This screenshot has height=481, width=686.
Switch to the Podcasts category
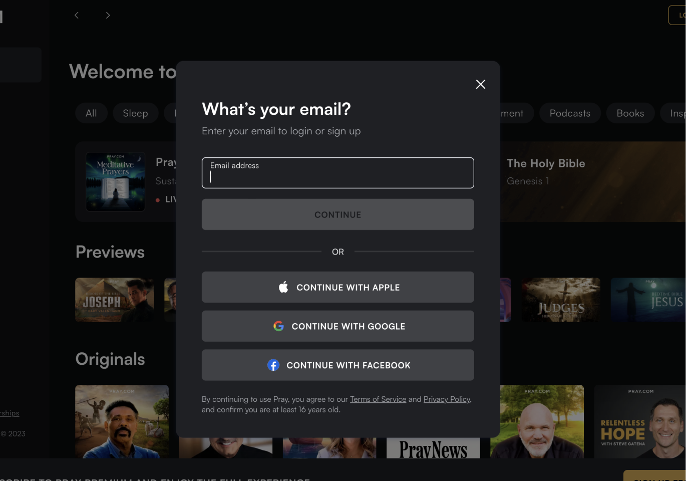(569, 113)
